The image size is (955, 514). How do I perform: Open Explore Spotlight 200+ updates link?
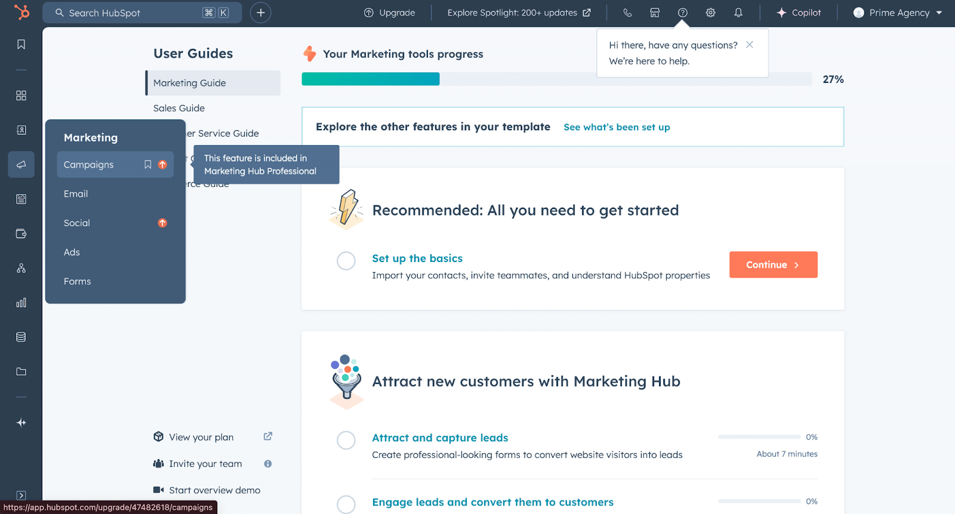(x=519, y=13)
